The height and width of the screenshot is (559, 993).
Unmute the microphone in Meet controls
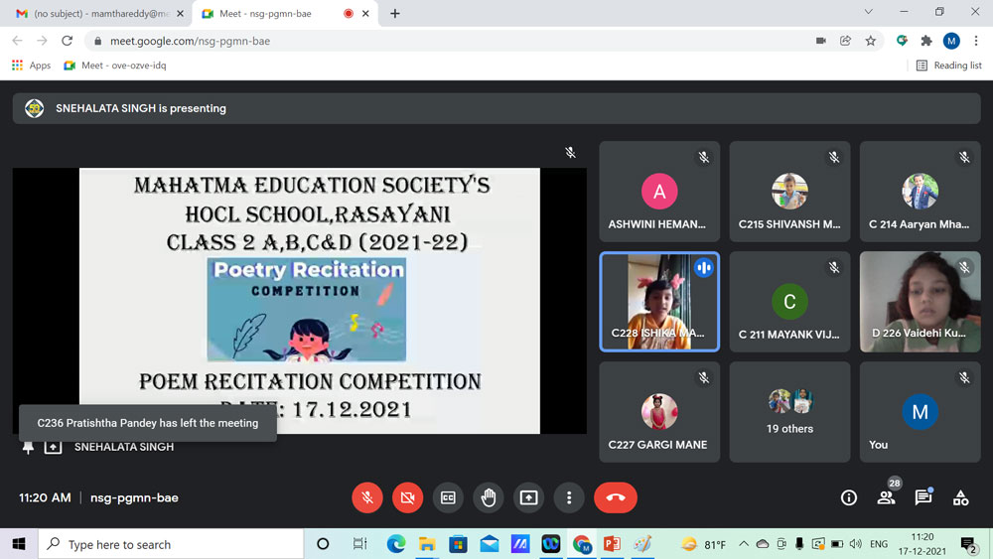click(x=367, y=497)
